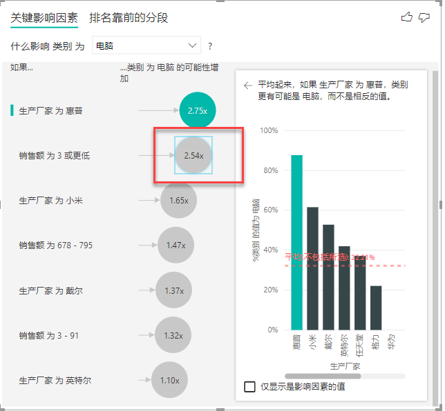Screen dimensions: 445x411
Task: Select the 1.37x influencer bubble
Action: 174,290
